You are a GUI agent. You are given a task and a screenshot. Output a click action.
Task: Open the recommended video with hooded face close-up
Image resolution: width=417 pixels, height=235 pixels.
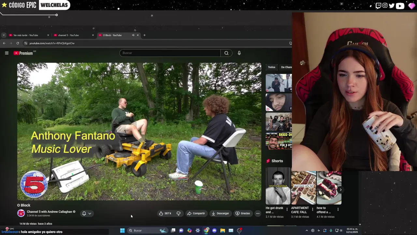[279, 102]
